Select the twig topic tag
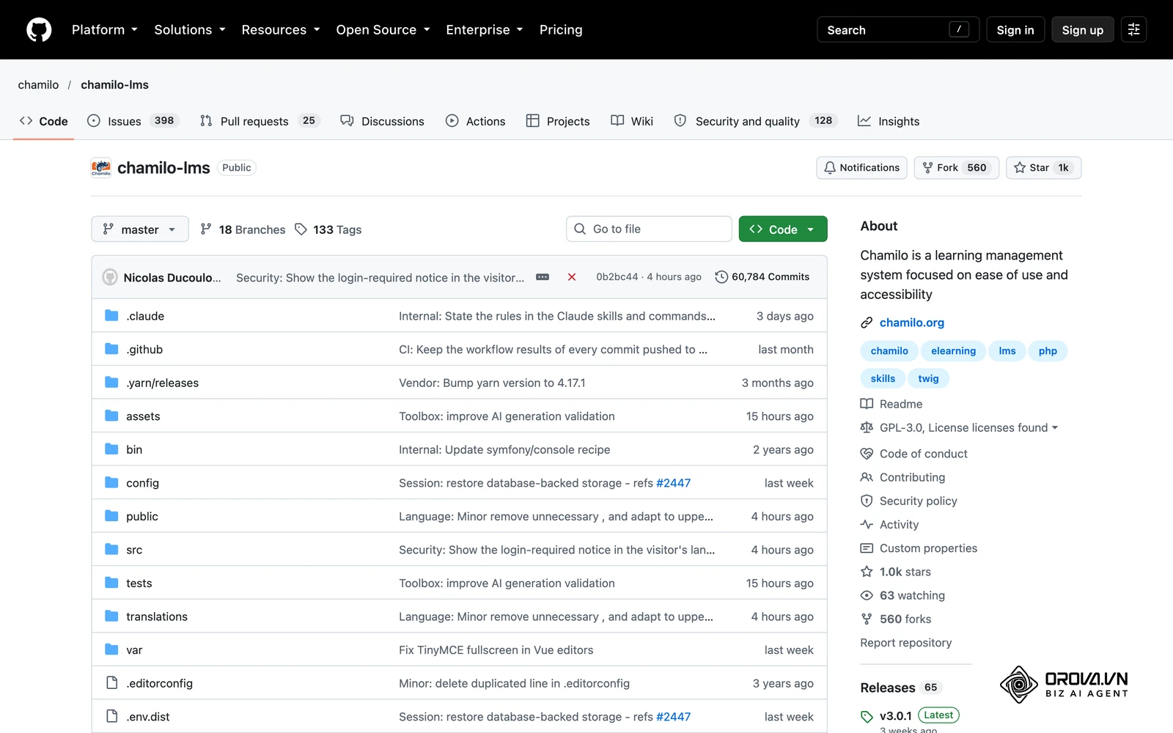The image size is (1173, 733). (x=928, y=379)
